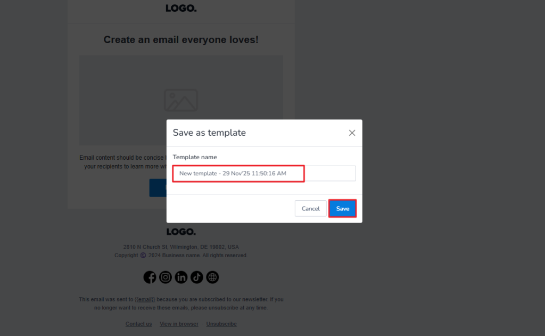Click the copyright symbol in the footer
The height and width of the screenshot is (336, 545).
pyautogui.click(x=143, y=255)
